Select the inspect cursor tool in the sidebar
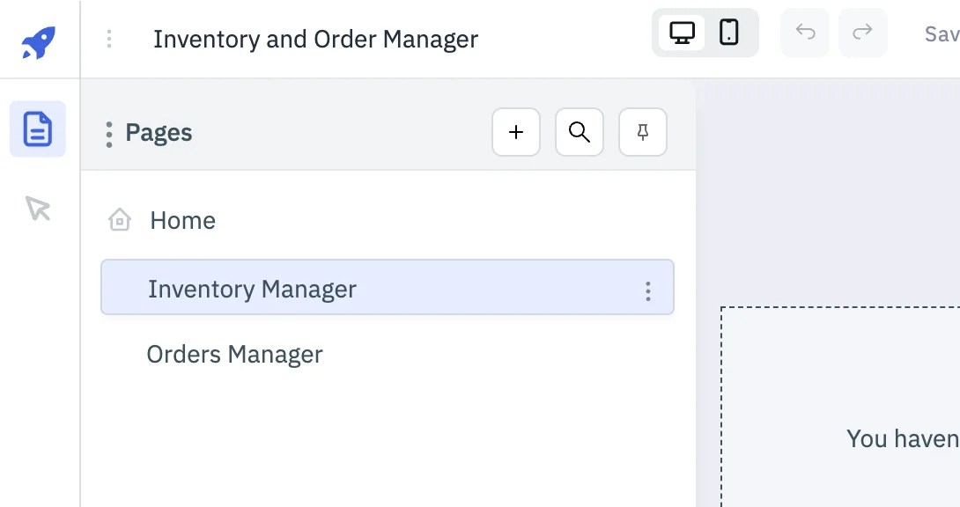Viewport: 960px width, 507px height. (37, 209)
